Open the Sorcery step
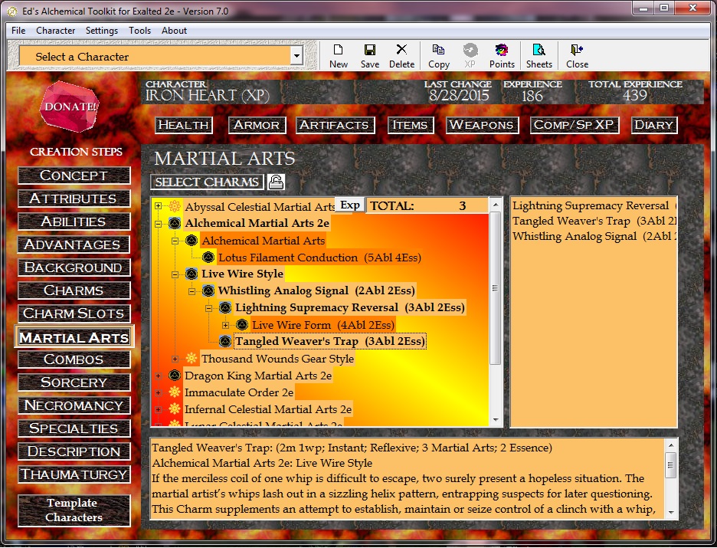Viewport: 717px width, 548px height. point(74,382)
